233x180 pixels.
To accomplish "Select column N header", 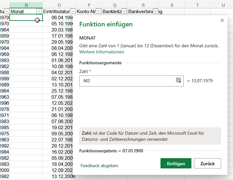I will coord(26,5).
